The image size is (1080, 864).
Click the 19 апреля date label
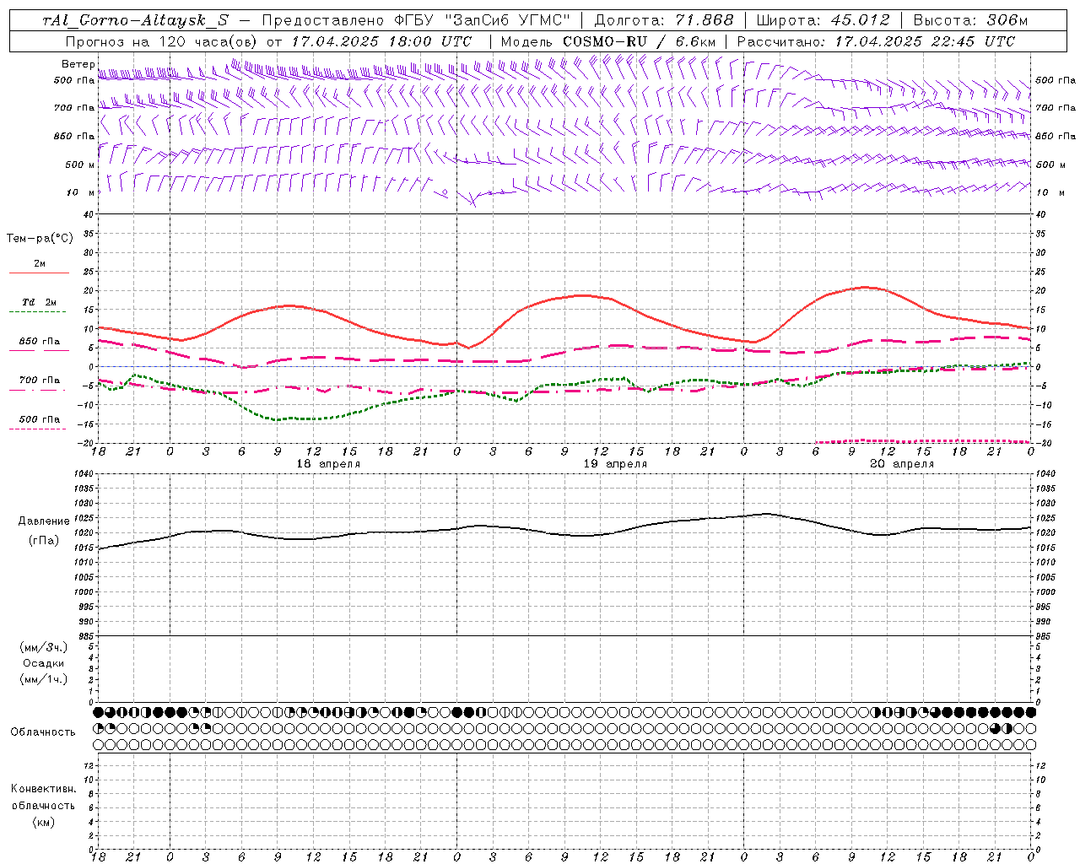[616, 464]
